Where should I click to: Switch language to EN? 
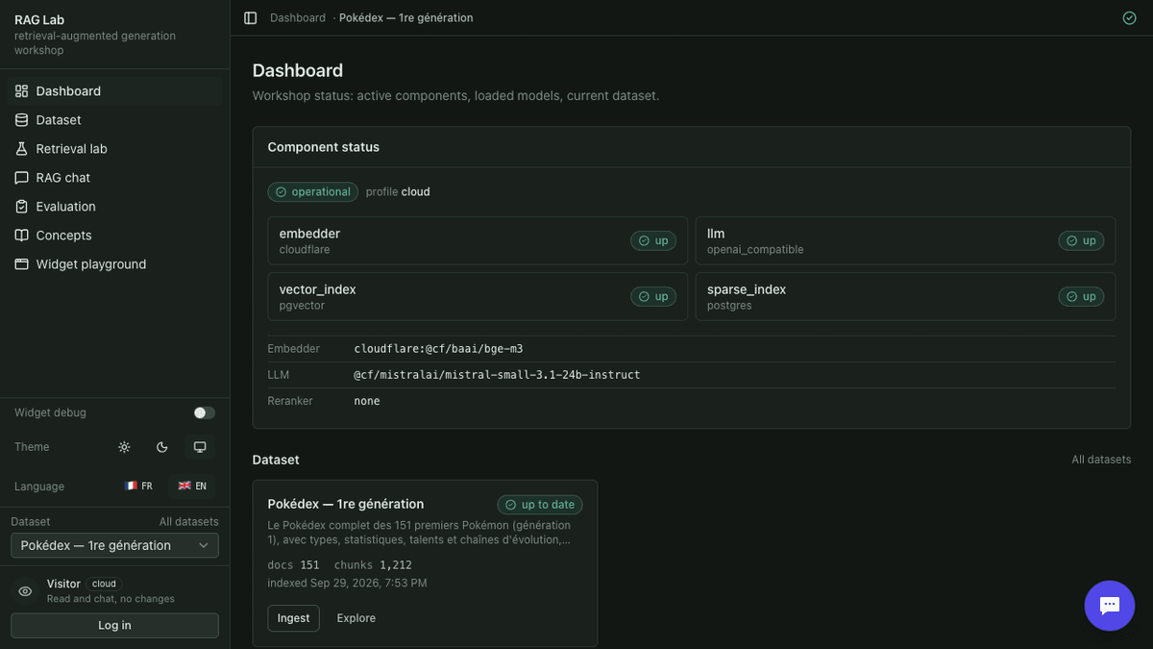192,487
